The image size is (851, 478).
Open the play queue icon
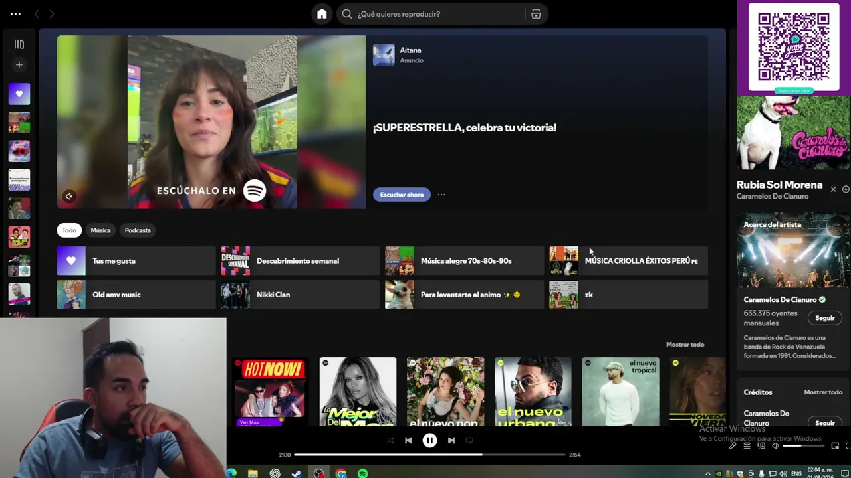point(747,446)
